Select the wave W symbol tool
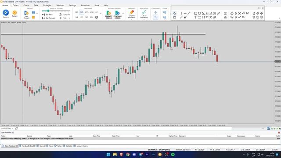281x158 pixels. (185, 17)
